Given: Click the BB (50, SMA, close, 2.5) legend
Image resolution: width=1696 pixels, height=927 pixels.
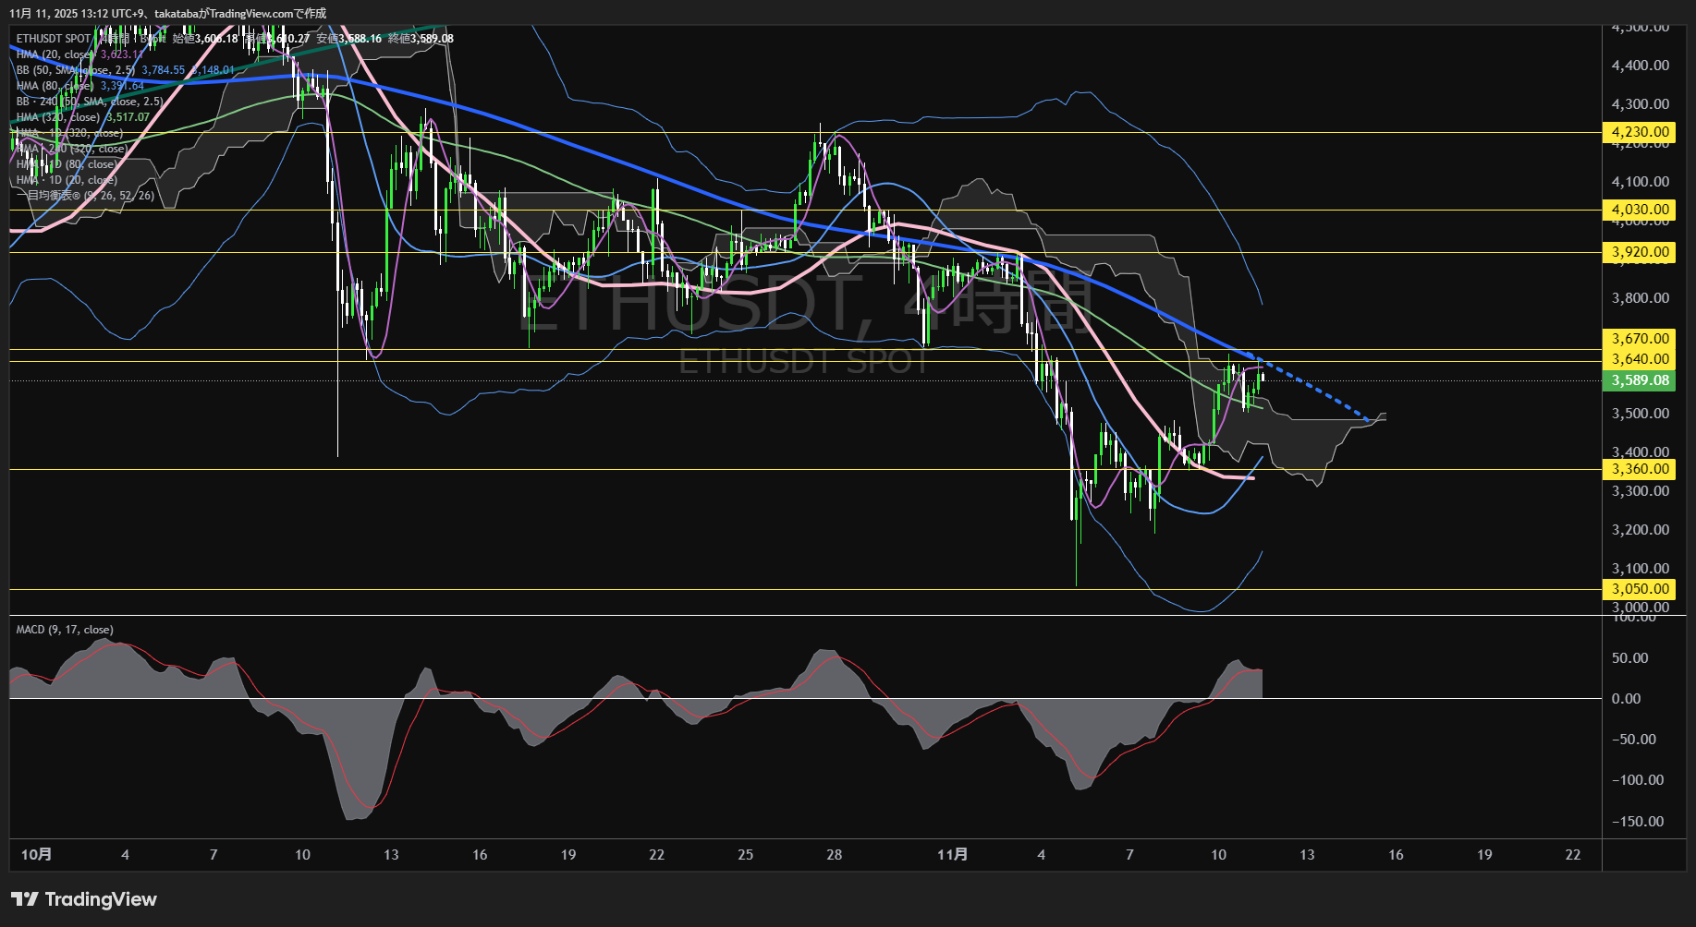Looking at the screenshot, I should tap(76, 70).
